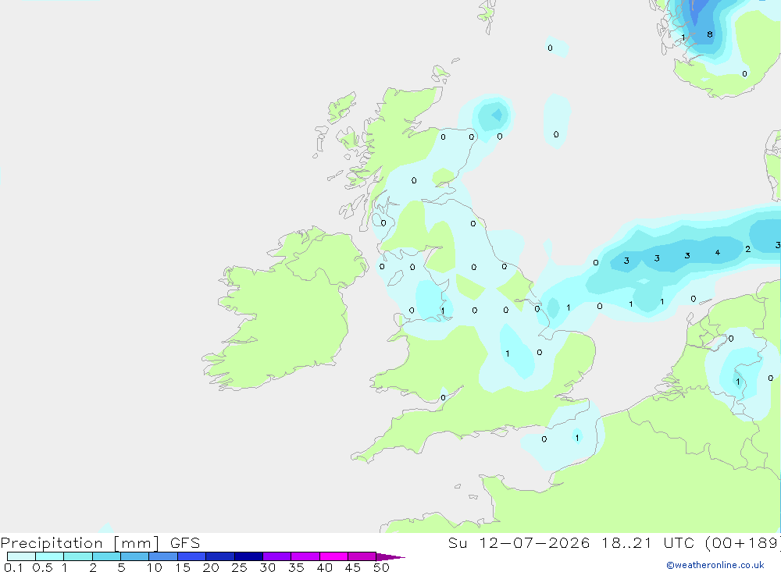Viewport: 781px width, 572px height.
Task: Pick the dark magenta 45–50 legend swatch
Action: tap(362, 556)
